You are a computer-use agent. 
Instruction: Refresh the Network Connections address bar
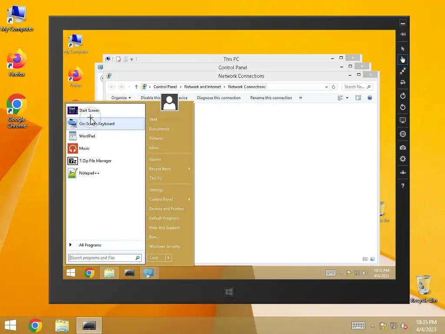pyautogui.click(x=333, y=87)
